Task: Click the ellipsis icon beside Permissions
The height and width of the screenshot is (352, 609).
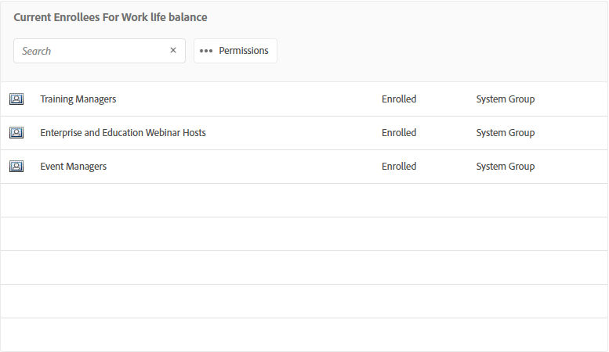Action: coord(206,51)
